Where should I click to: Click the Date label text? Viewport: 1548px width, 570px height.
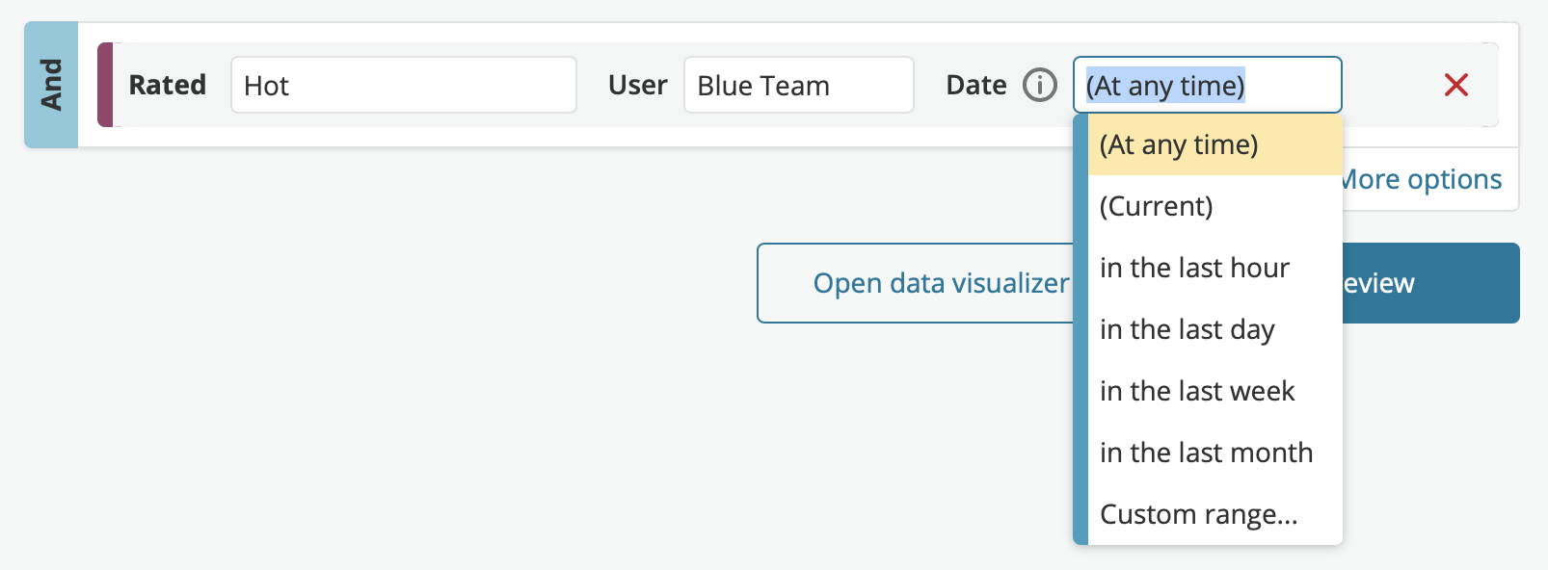click(976, 85)
